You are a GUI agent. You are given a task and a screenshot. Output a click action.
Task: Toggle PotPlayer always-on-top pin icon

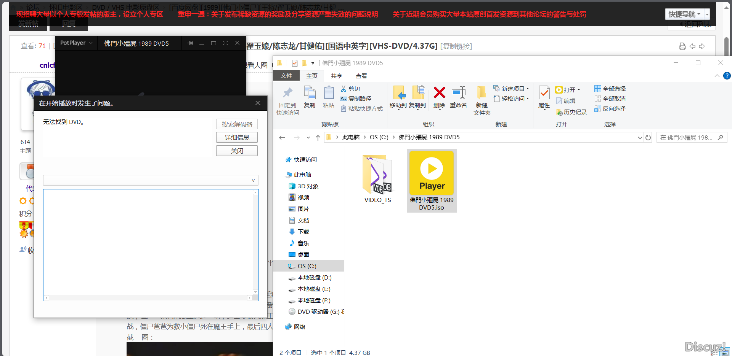pyautogui.click(x=191, y=43)
